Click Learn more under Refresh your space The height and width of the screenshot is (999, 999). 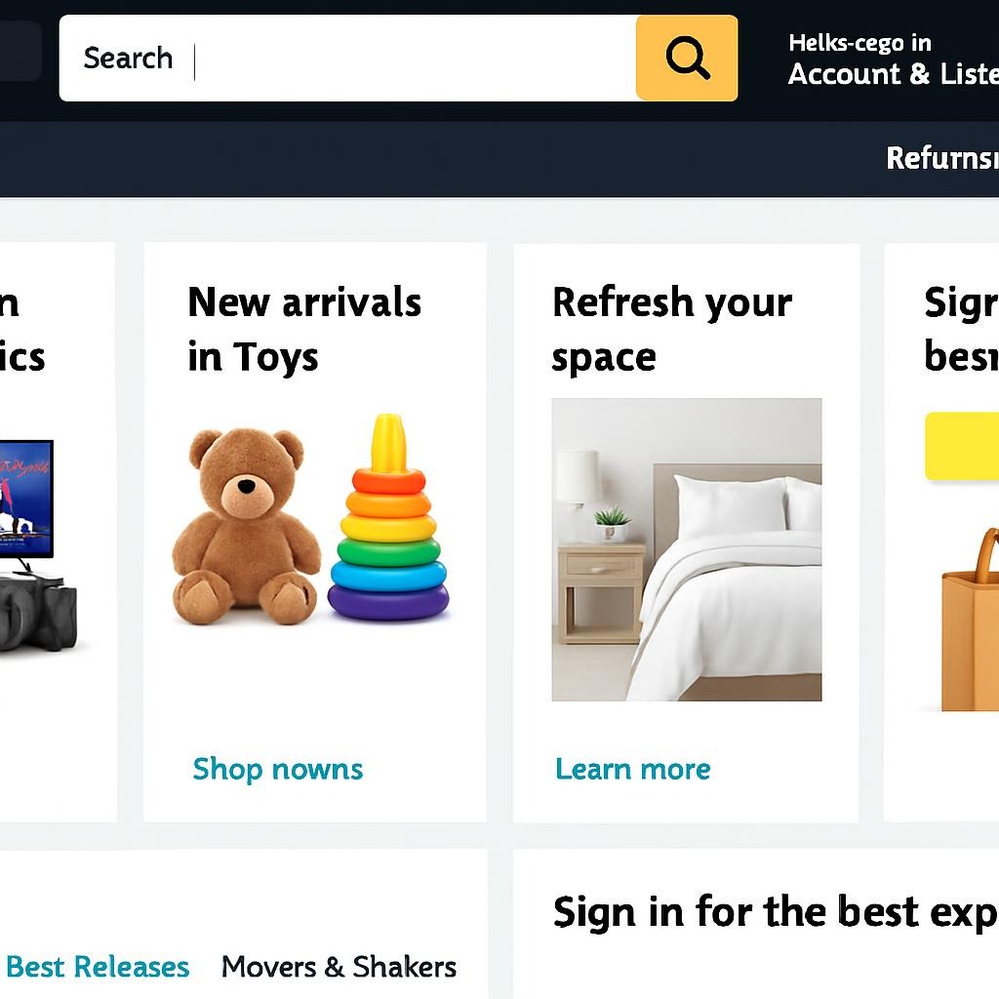pos(632,770)
